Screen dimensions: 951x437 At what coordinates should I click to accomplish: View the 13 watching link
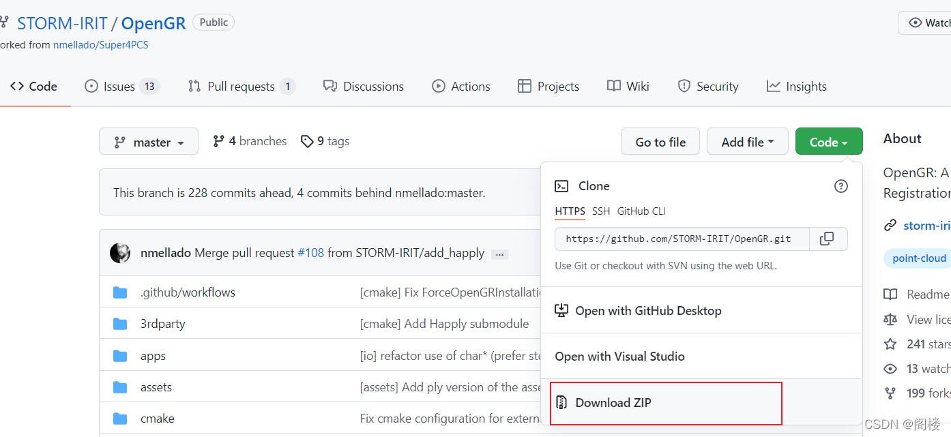pyautogui.click(x=917, y=369)
